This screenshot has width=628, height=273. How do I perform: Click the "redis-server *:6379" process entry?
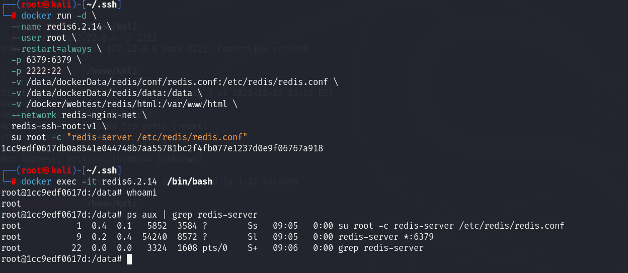click(386, 237)
